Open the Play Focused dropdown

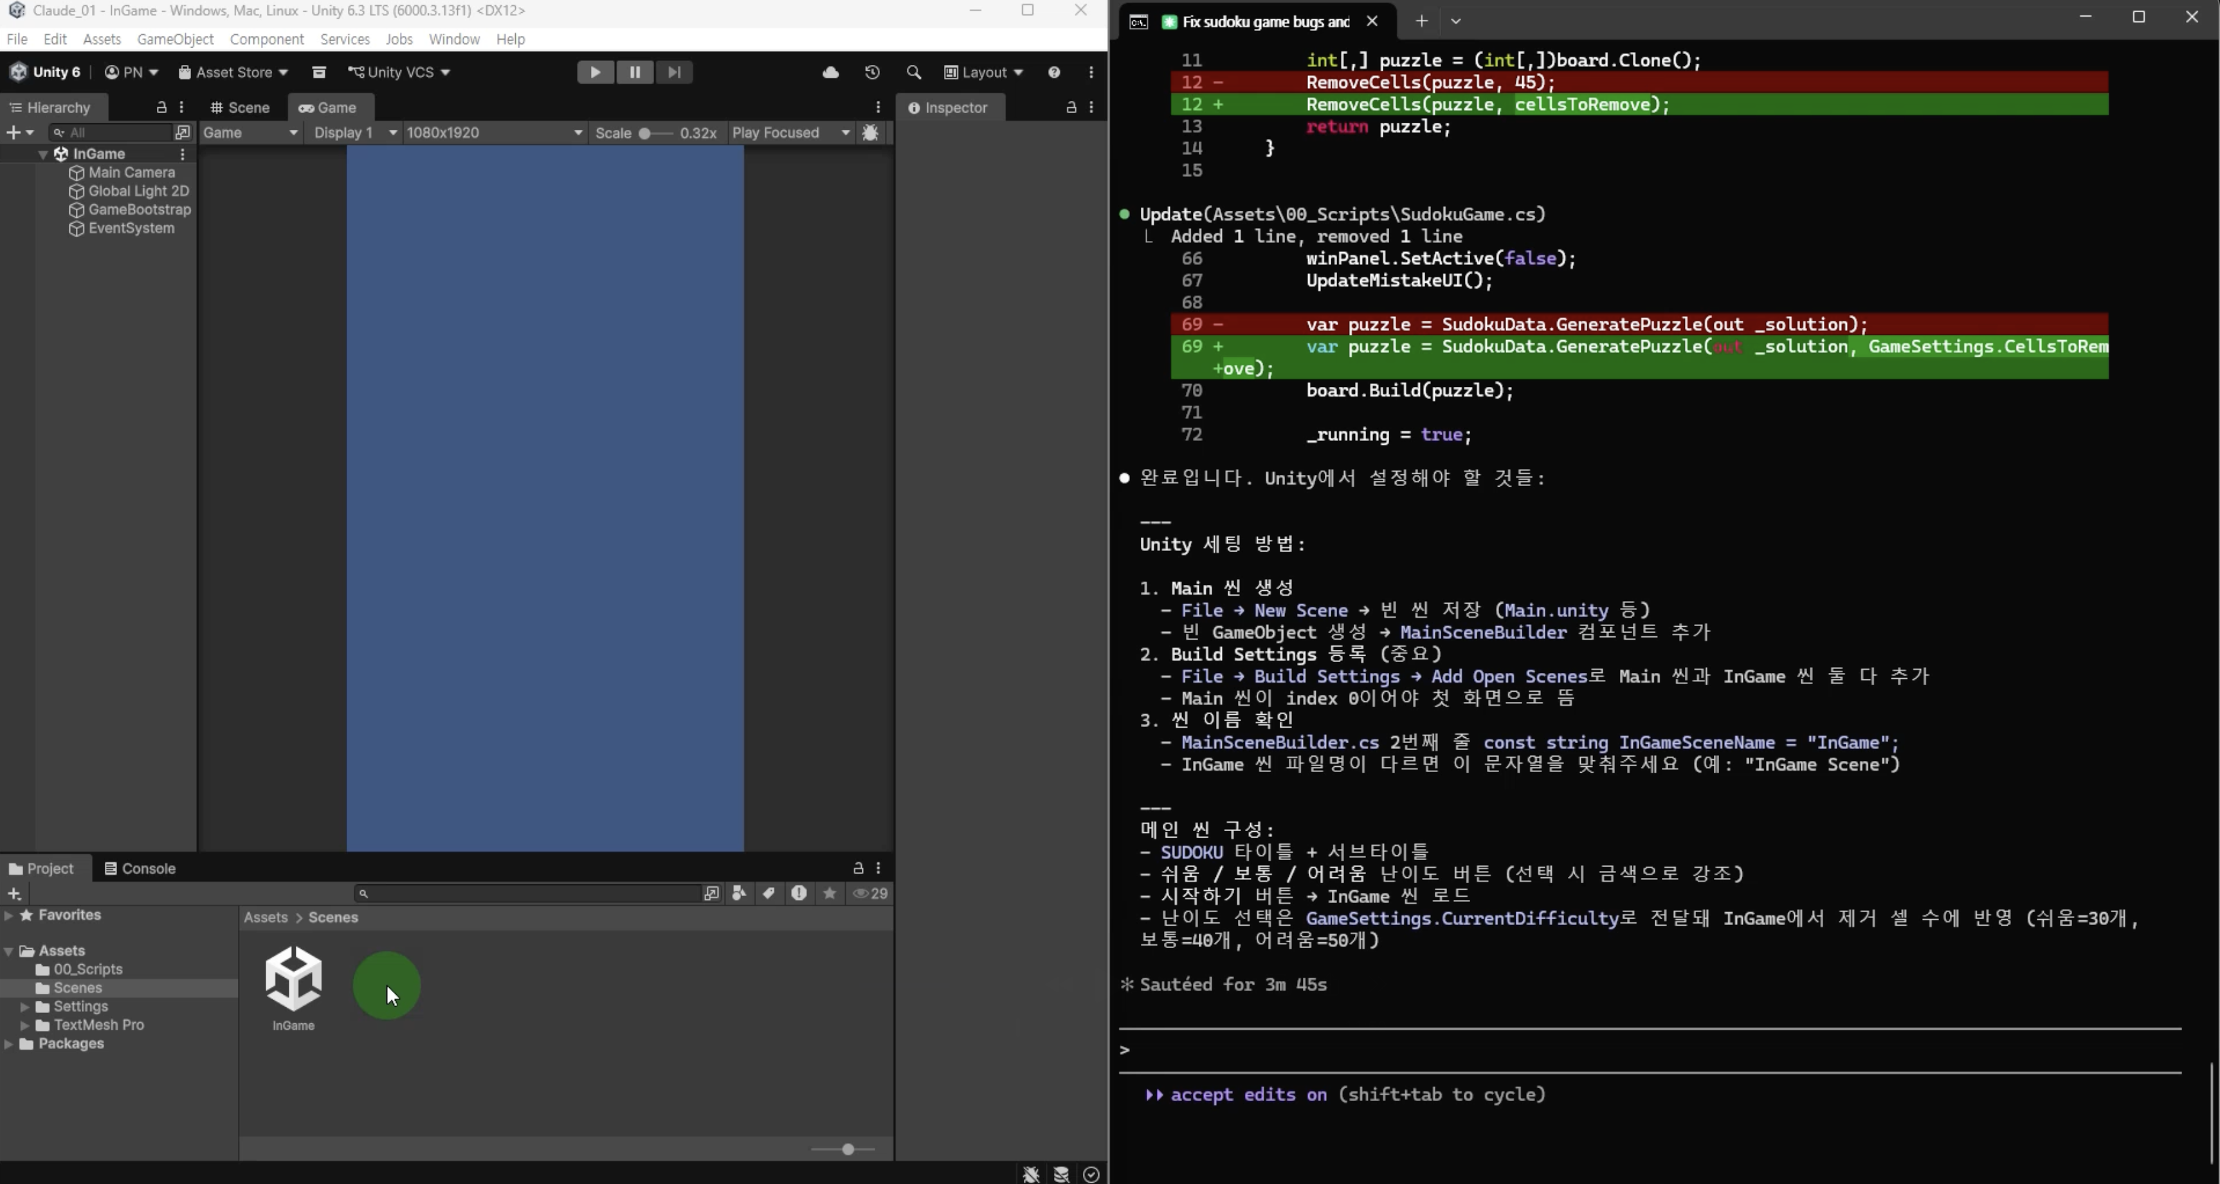[x=791, y=132]
